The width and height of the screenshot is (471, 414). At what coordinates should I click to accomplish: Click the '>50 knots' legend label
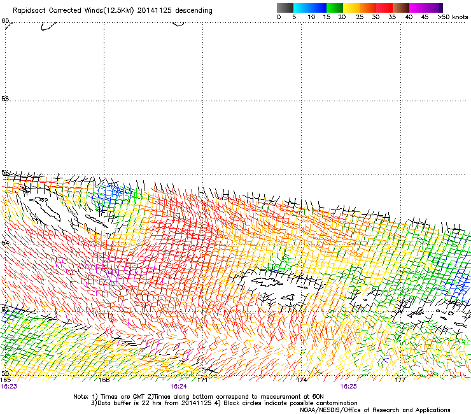[x=453, y=17]
